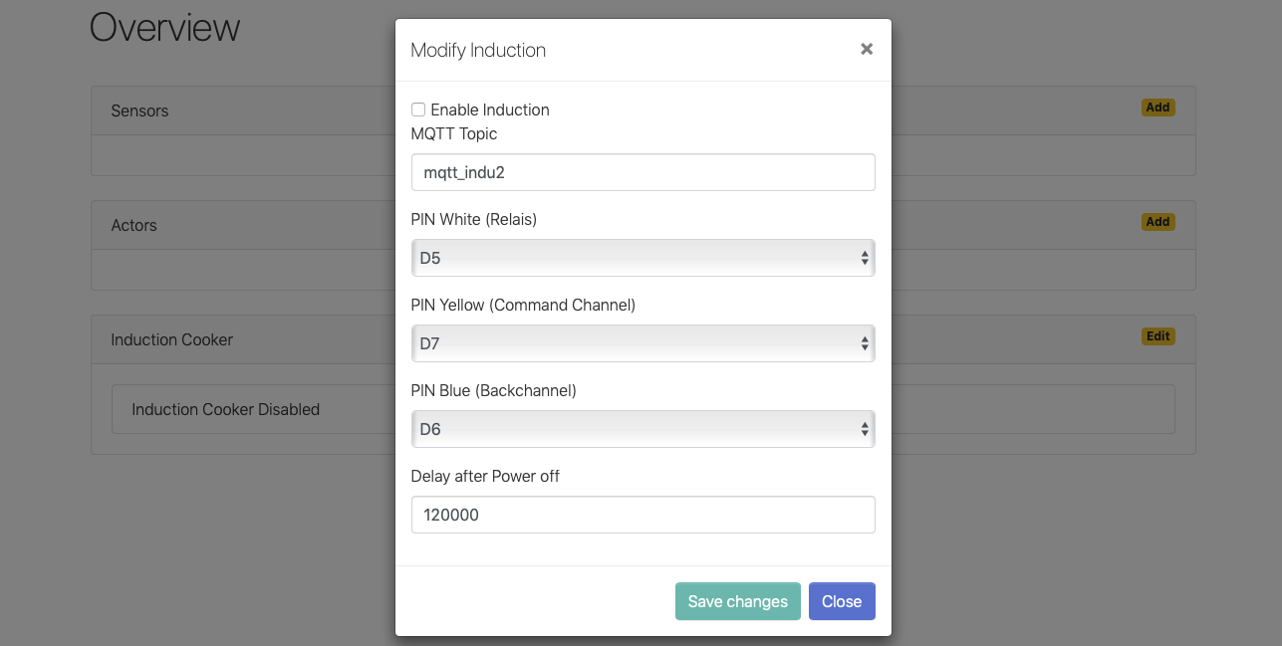Click the Add badge in Sensors panel
Screen dimensions: 1282x646
pos(1157,108)
